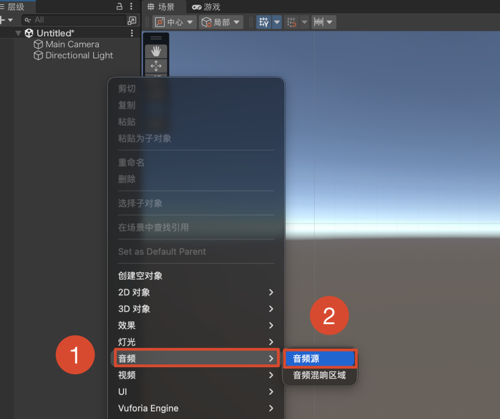The height and width of the screenshot is (419, 500).
Task: Open Untitled scene options menu
Action: (132, 33)
